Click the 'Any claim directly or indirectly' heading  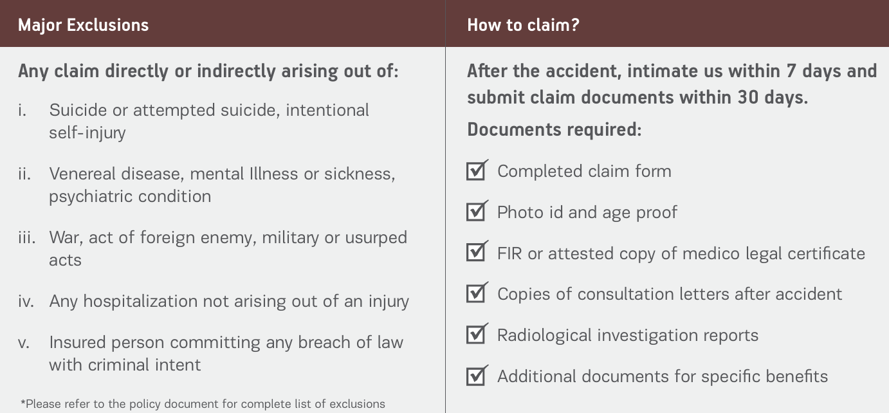pyautogui.click(x=208, y=71)
